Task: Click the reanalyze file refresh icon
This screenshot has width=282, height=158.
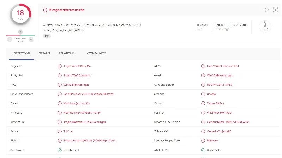Action: click(x=266, y=10)
